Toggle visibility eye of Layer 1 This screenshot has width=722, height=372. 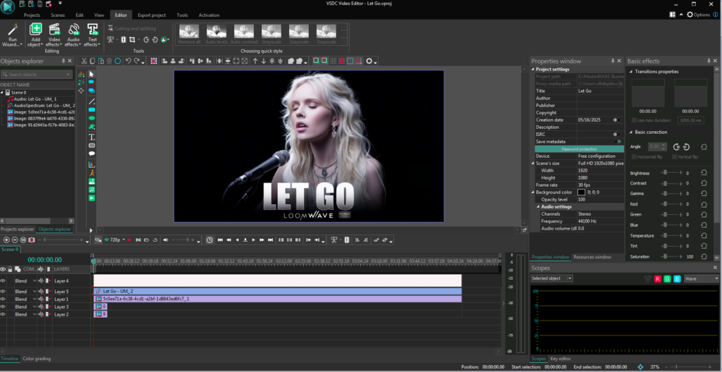click(x=3, y=299)
